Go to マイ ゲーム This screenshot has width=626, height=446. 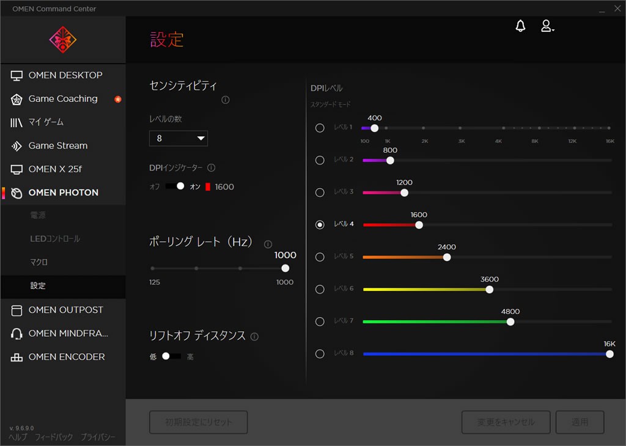[x=63, y=122]
